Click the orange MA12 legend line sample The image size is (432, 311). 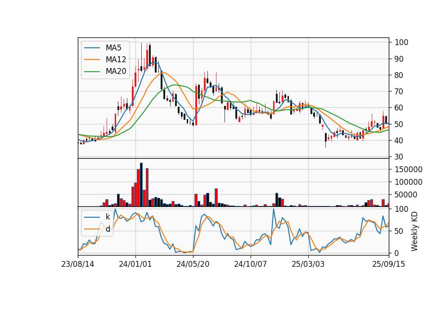[x=92, y=59]
